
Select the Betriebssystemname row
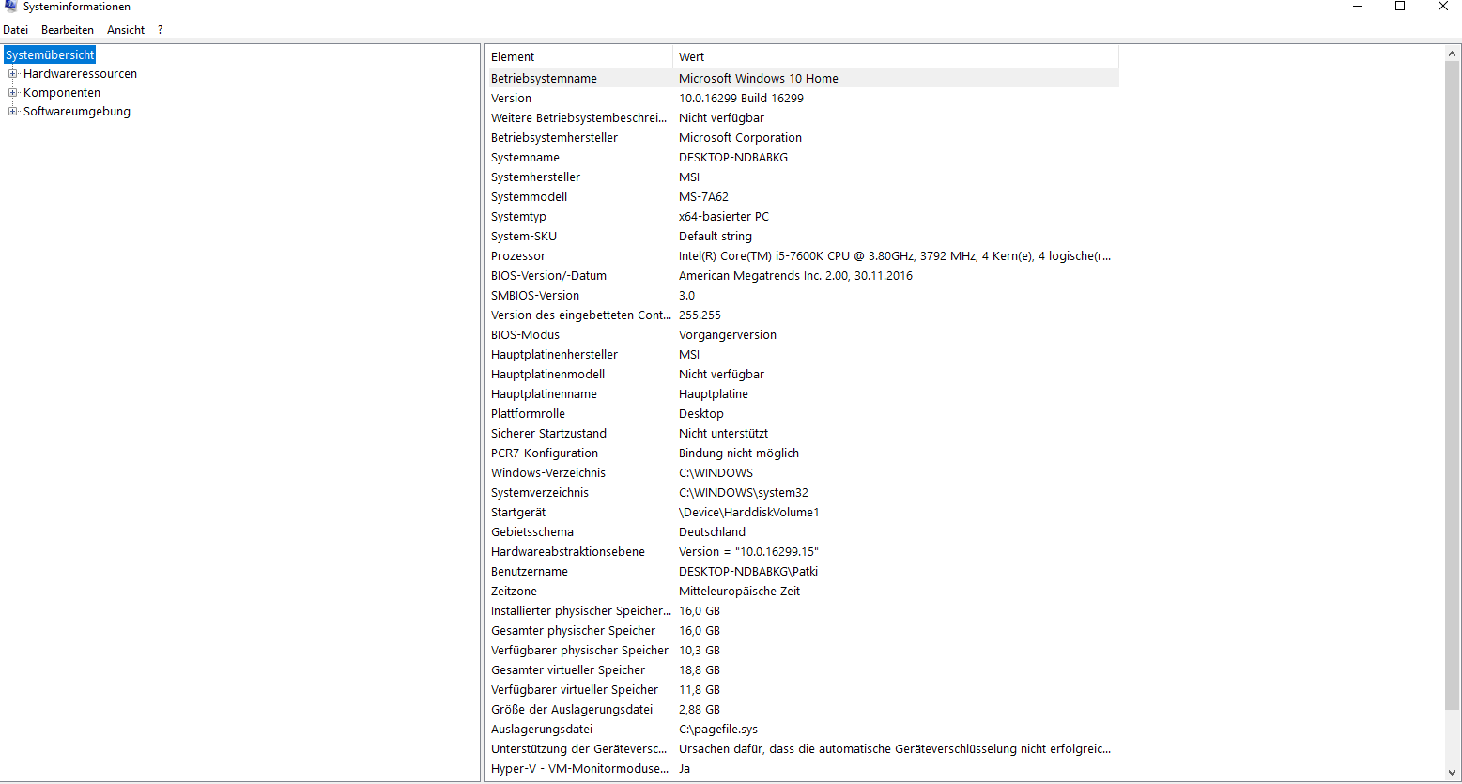tap(802, 79)
